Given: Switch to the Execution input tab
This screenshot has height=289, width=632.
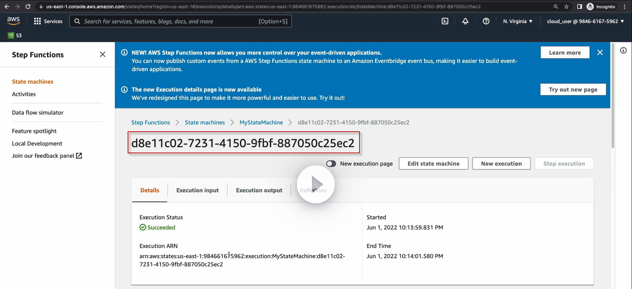Looking at the screenshot, I should click(x=197, y=190).
